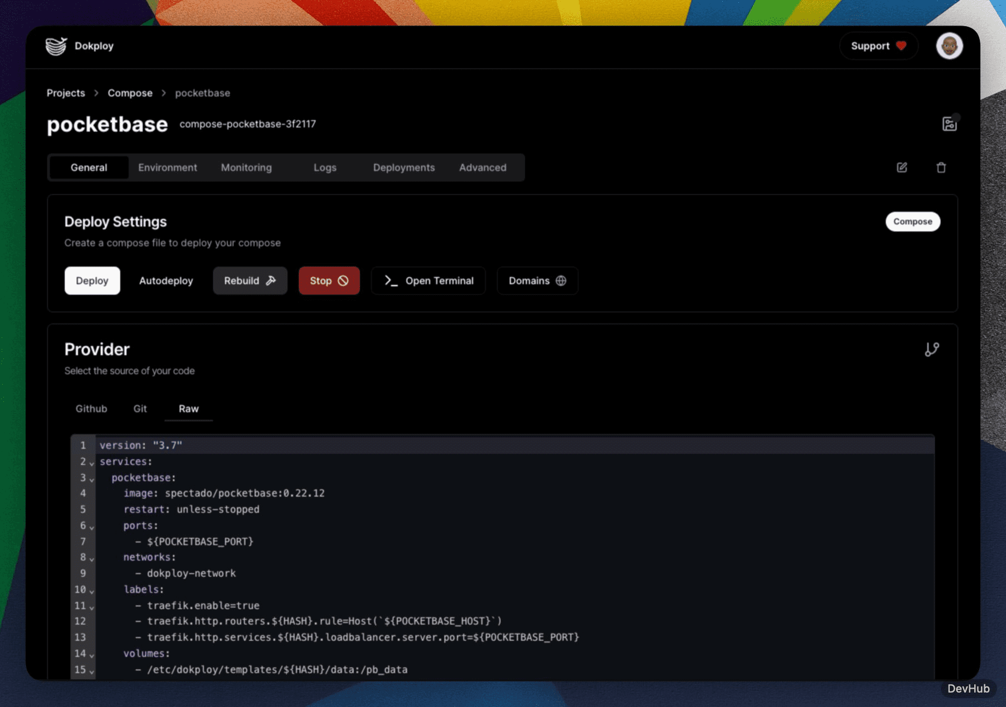Open Terminal via the Open Terminal button
Screen dimensions: 1006x707
(x=428, y=281)
